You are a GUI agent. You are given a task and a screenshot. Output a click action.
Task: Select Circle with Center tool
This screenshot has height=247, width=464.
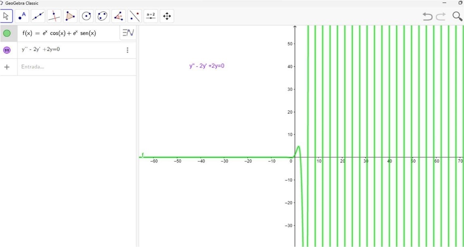86,16
